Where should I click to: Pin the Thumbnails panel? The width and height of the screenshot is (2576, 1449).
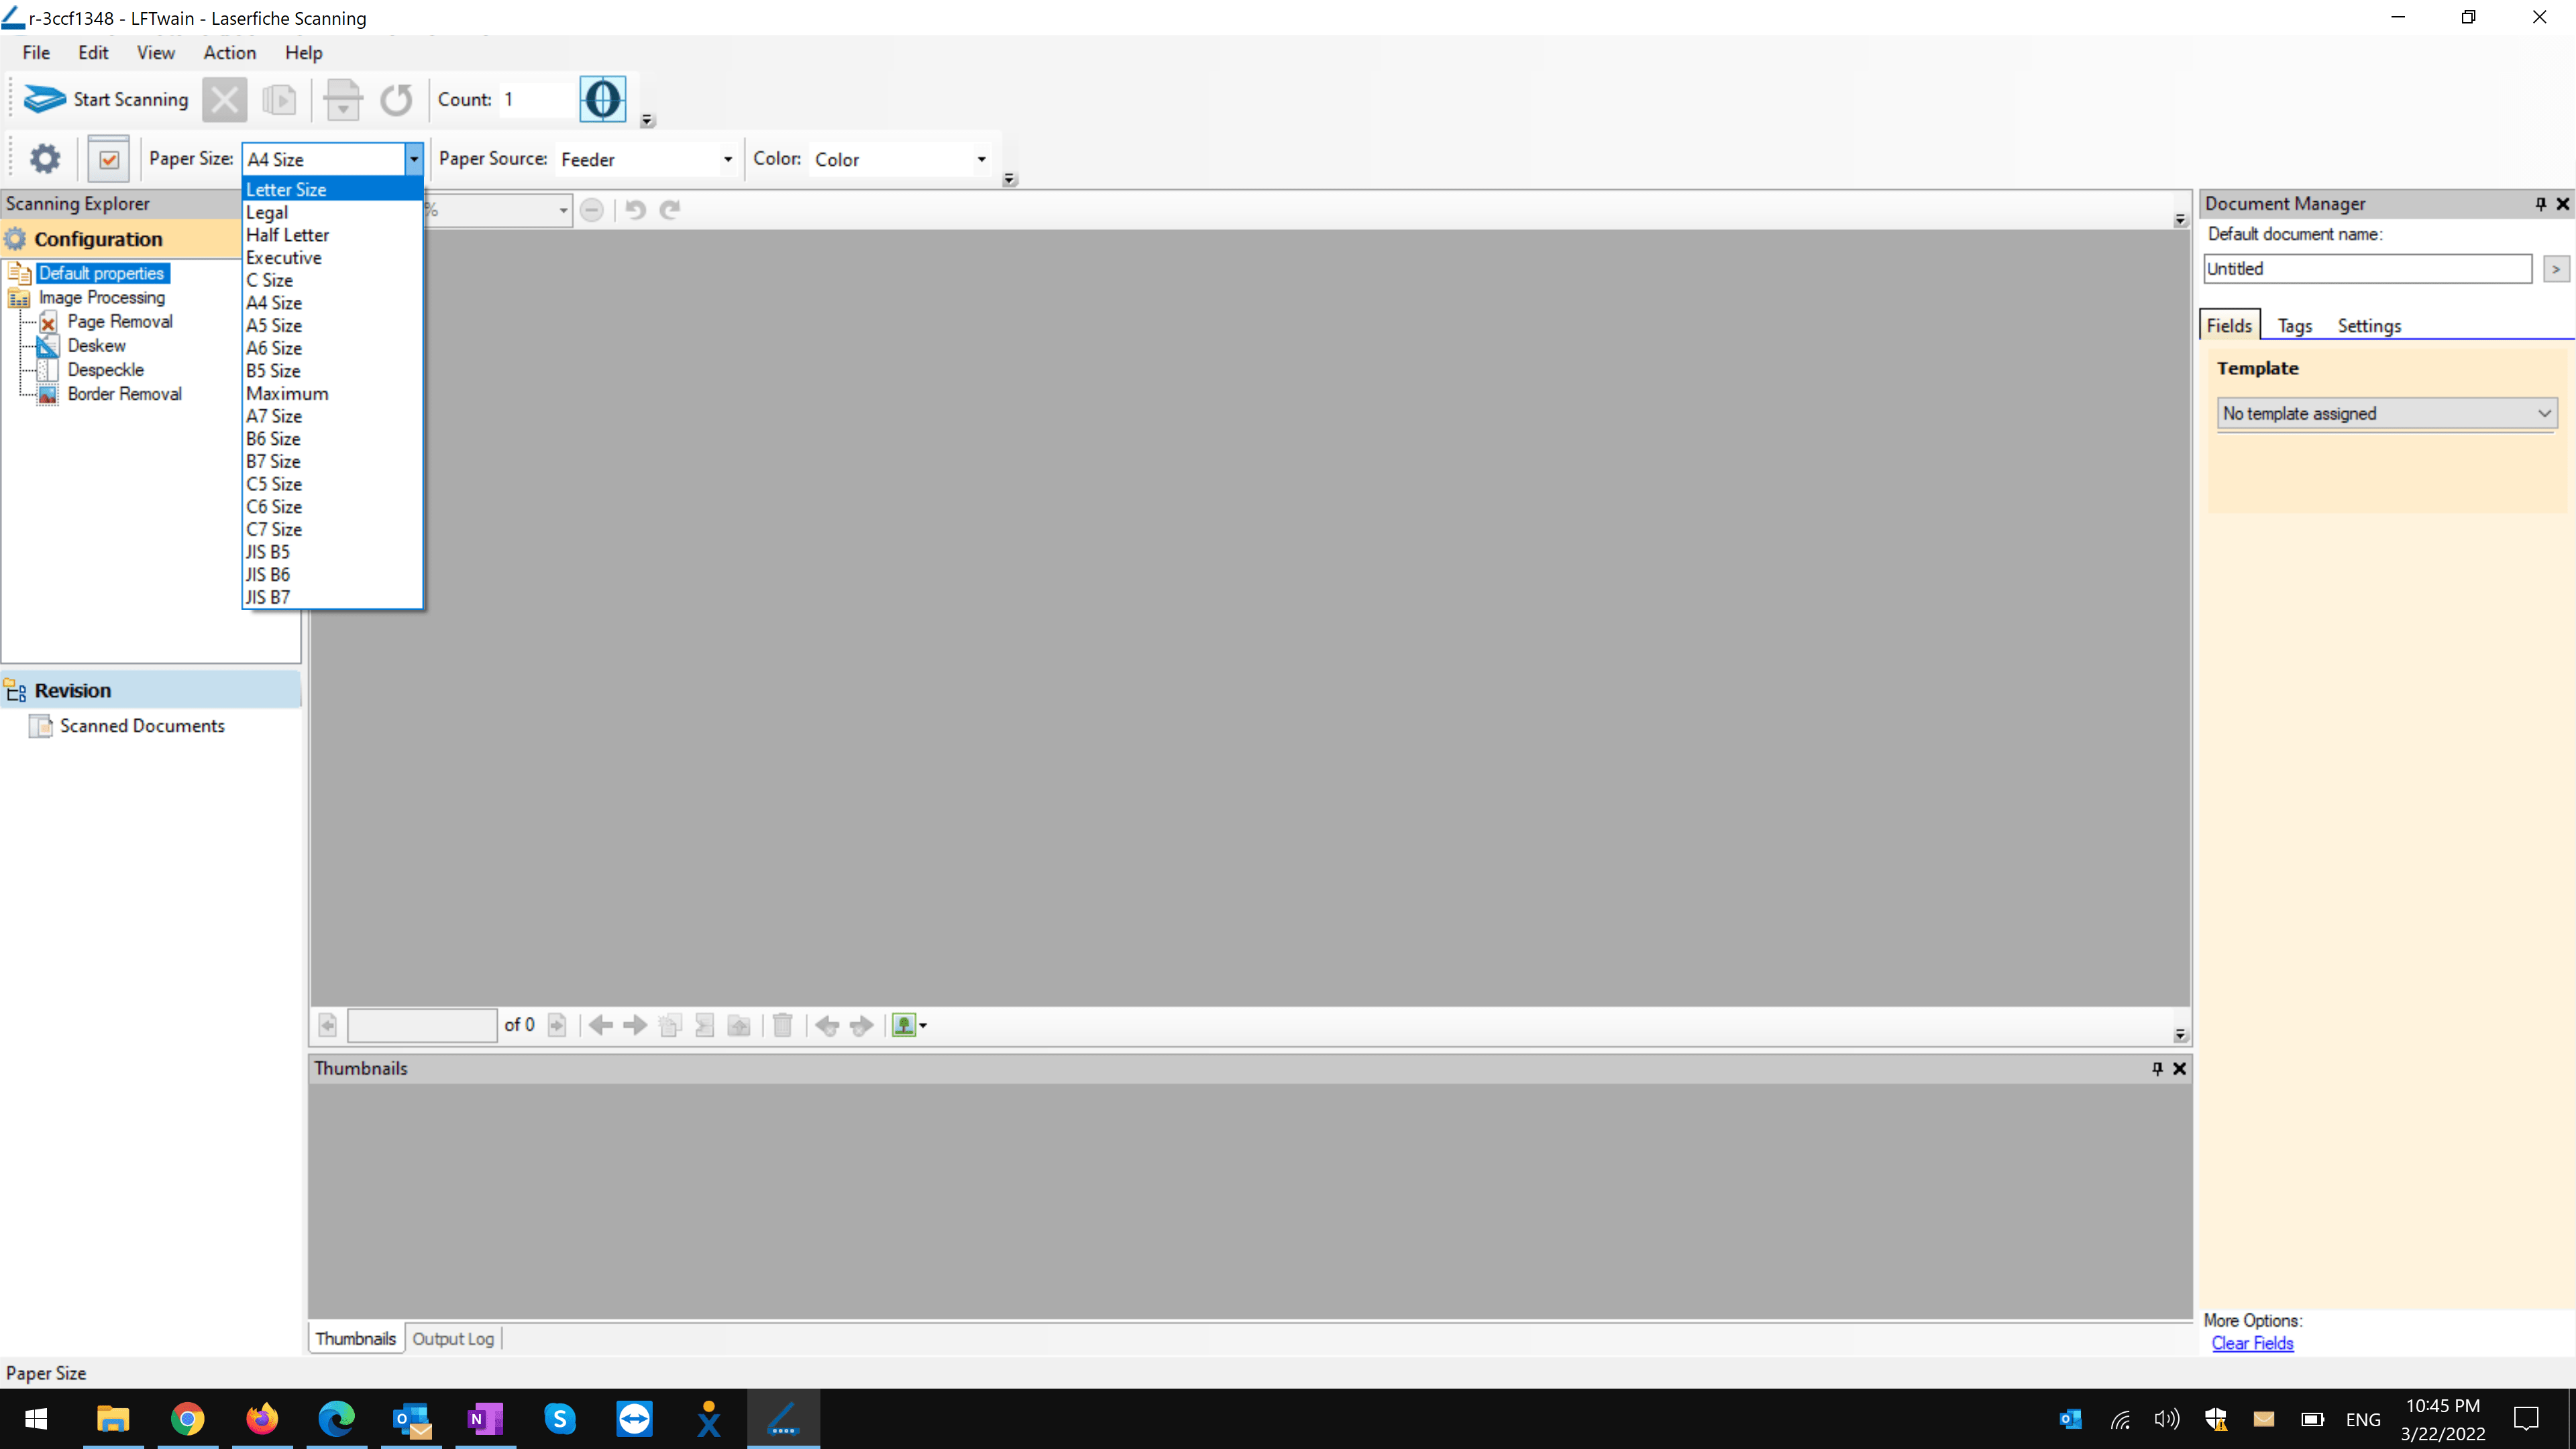[2157, 1068]
